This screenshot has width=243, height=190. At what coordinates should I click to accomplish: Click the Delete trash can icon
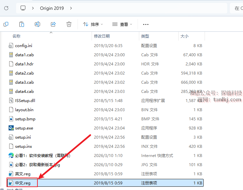pos(69,24)
